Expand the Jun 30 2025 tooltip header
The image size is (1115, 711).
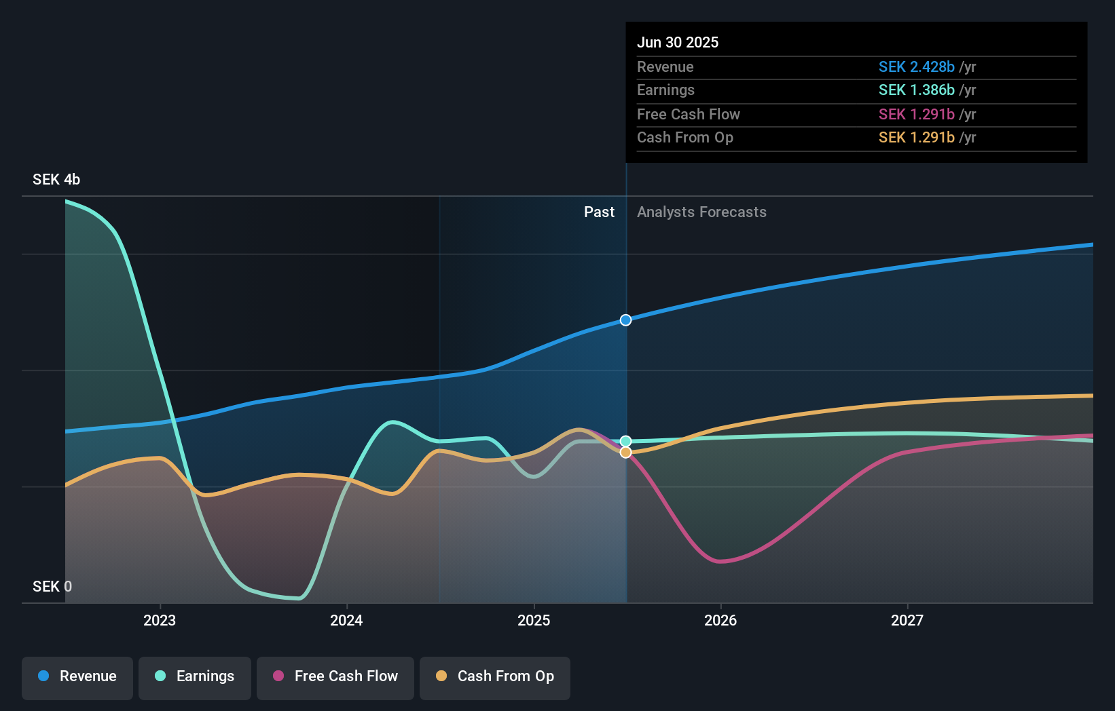[678, 42]
